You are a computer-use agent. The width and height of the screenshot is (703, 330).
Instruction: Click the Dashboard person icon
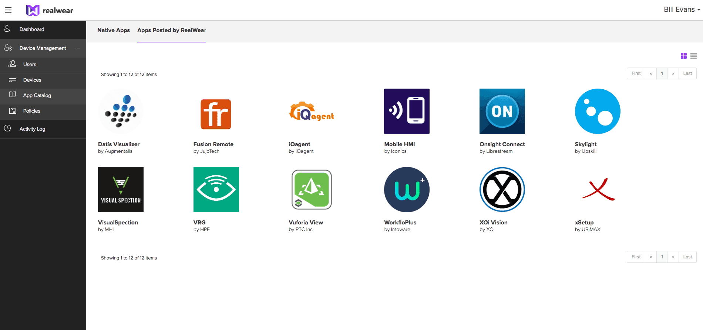tap(7, 28)
